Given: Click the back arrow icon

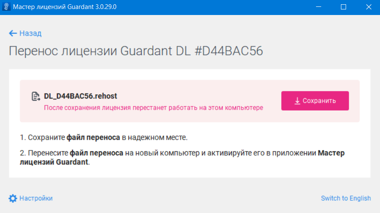Looking at the screenshot, I should [x=13, y=33].
